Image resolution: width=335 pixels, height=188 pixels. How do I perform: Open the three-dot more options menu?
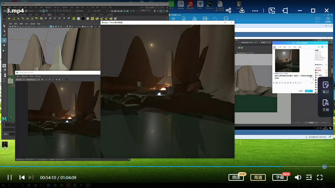click(255, 11)
